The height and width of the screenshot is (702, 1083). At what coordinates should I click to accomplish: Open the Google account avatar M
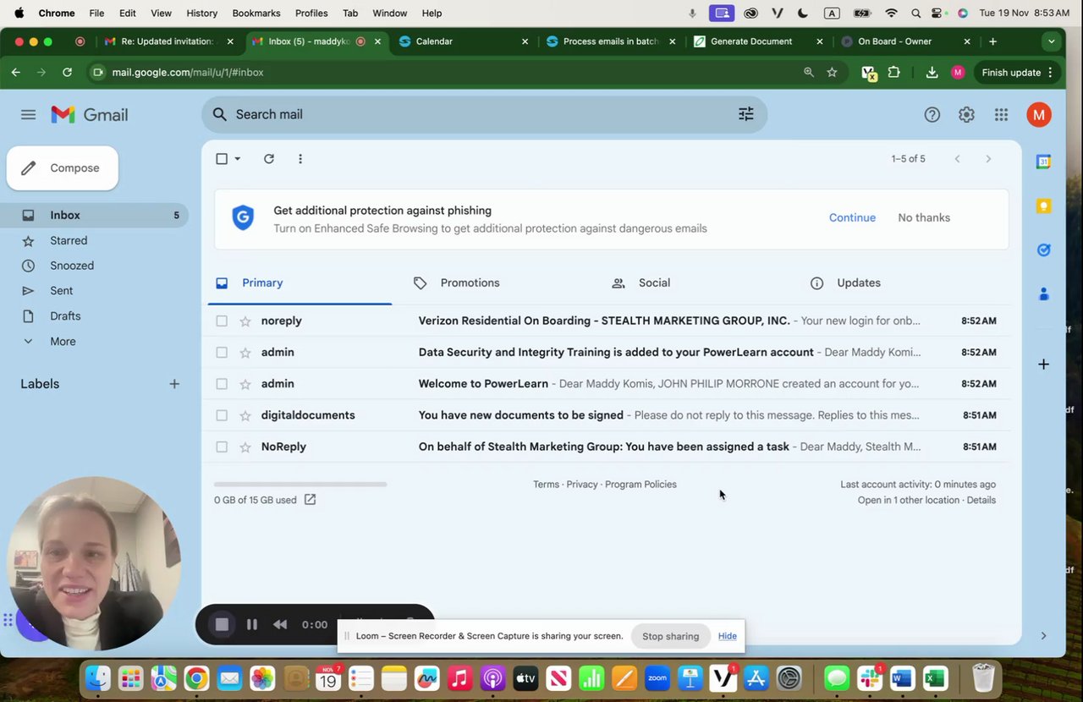[x=1039, y=115]
